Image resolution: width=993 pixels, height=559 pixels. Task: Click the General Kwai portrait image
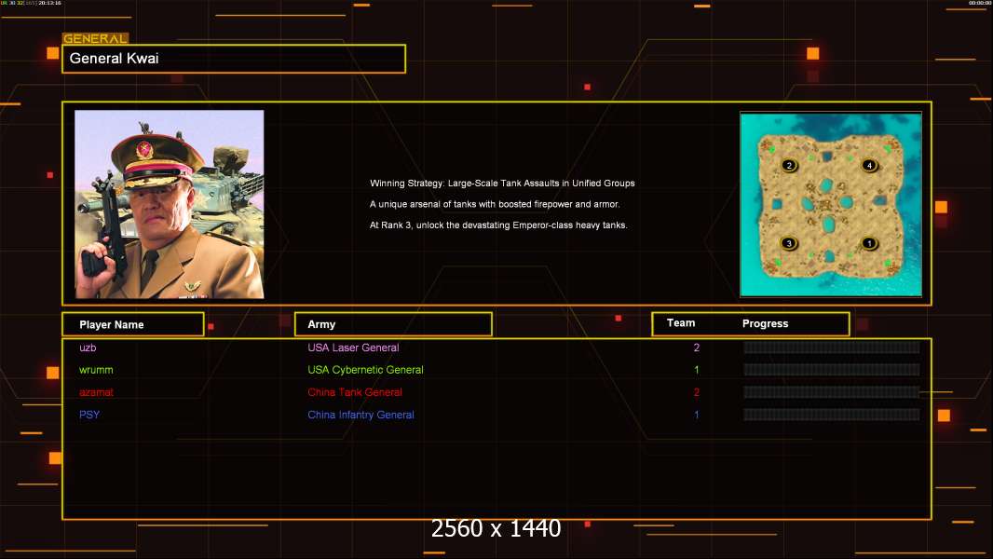click(169, 204)
